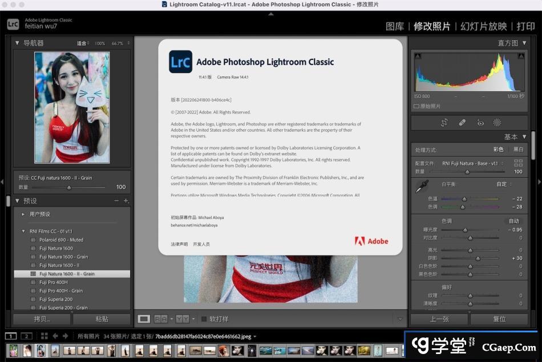Open the 自定 white balance dropdown

(x=504, y=184)
